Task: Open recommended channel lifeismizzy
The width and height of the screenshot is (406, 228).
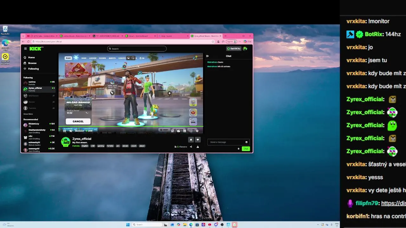Action: pyautogui.click(x=39, y=125)
